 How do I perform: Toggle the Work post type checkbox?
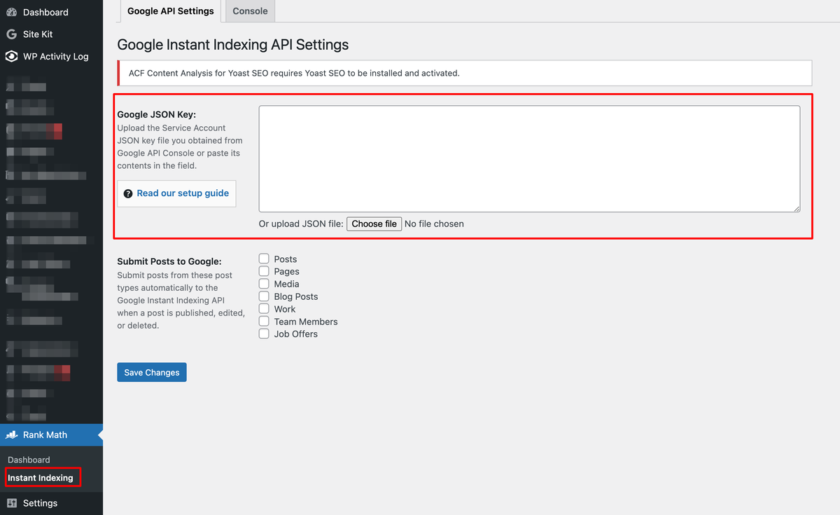coord(264,309)
